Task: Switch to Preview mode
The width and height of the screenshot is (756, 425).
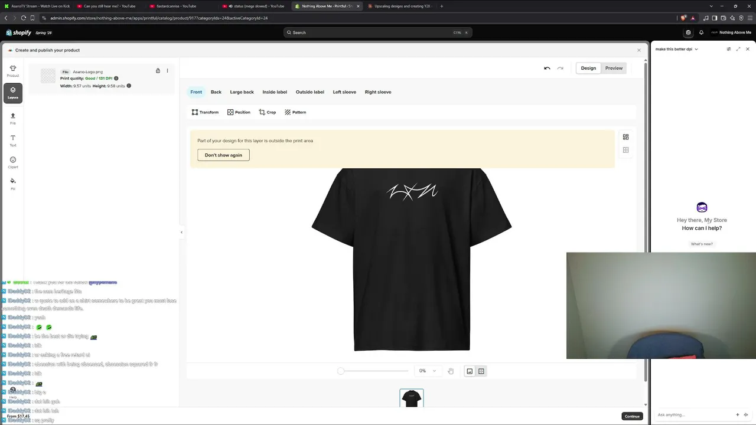Action: 614,68
